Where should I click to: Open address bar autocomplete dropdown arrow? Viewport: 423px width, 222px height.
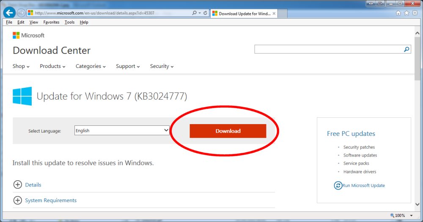coord(200,13)
